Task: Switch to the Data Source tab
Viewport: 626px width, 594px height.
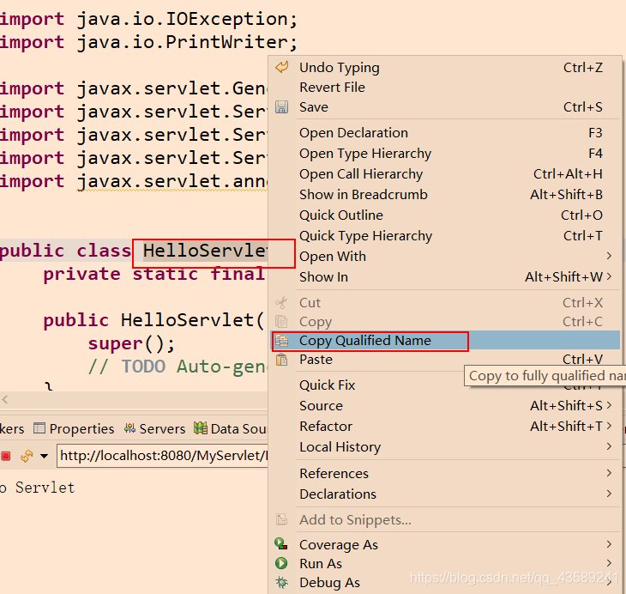Action: [x=231, y=428]
